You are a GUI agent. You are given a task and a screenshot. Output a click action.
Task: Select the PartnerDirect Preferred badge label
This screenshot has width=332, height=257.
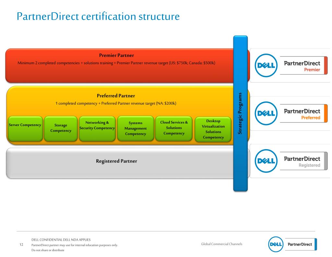click(x=303, y=113)
